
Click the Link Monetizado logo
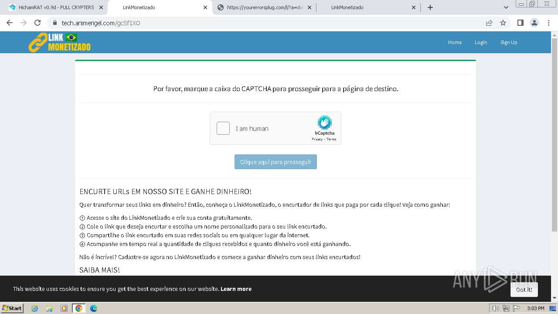[59, 42]
